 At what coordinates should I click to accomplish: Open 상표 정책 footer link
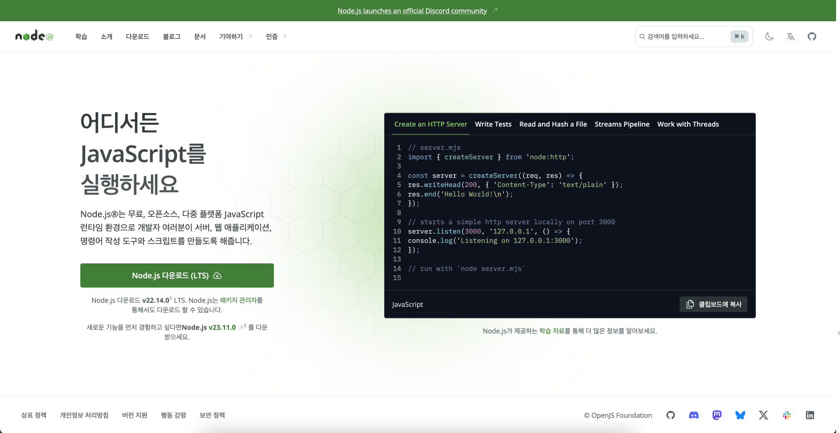tap(34, 415)
